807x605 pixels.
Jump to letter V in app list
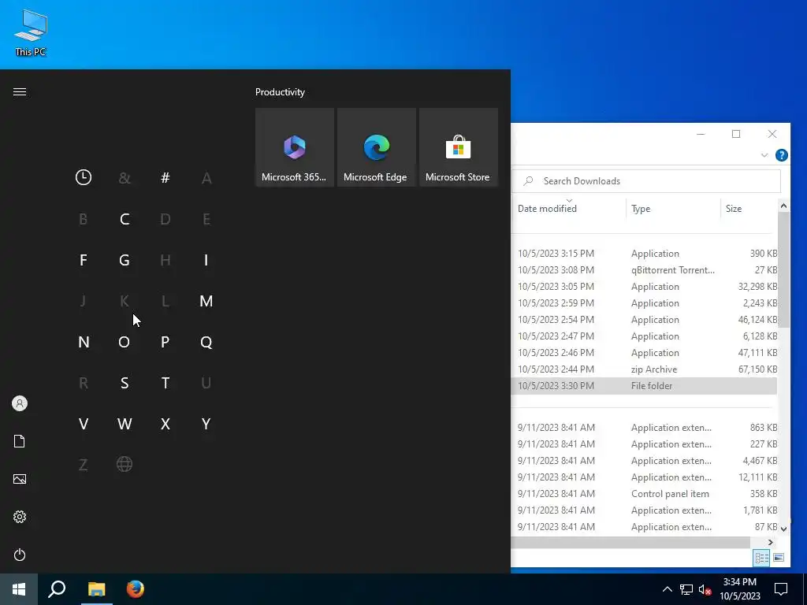point(84,424)
